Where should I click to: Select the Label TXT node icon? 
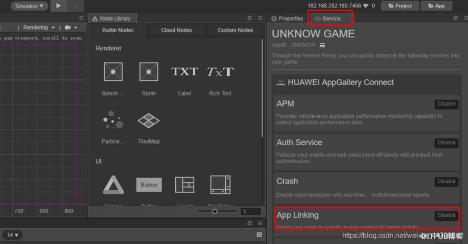tap(184, 72)
